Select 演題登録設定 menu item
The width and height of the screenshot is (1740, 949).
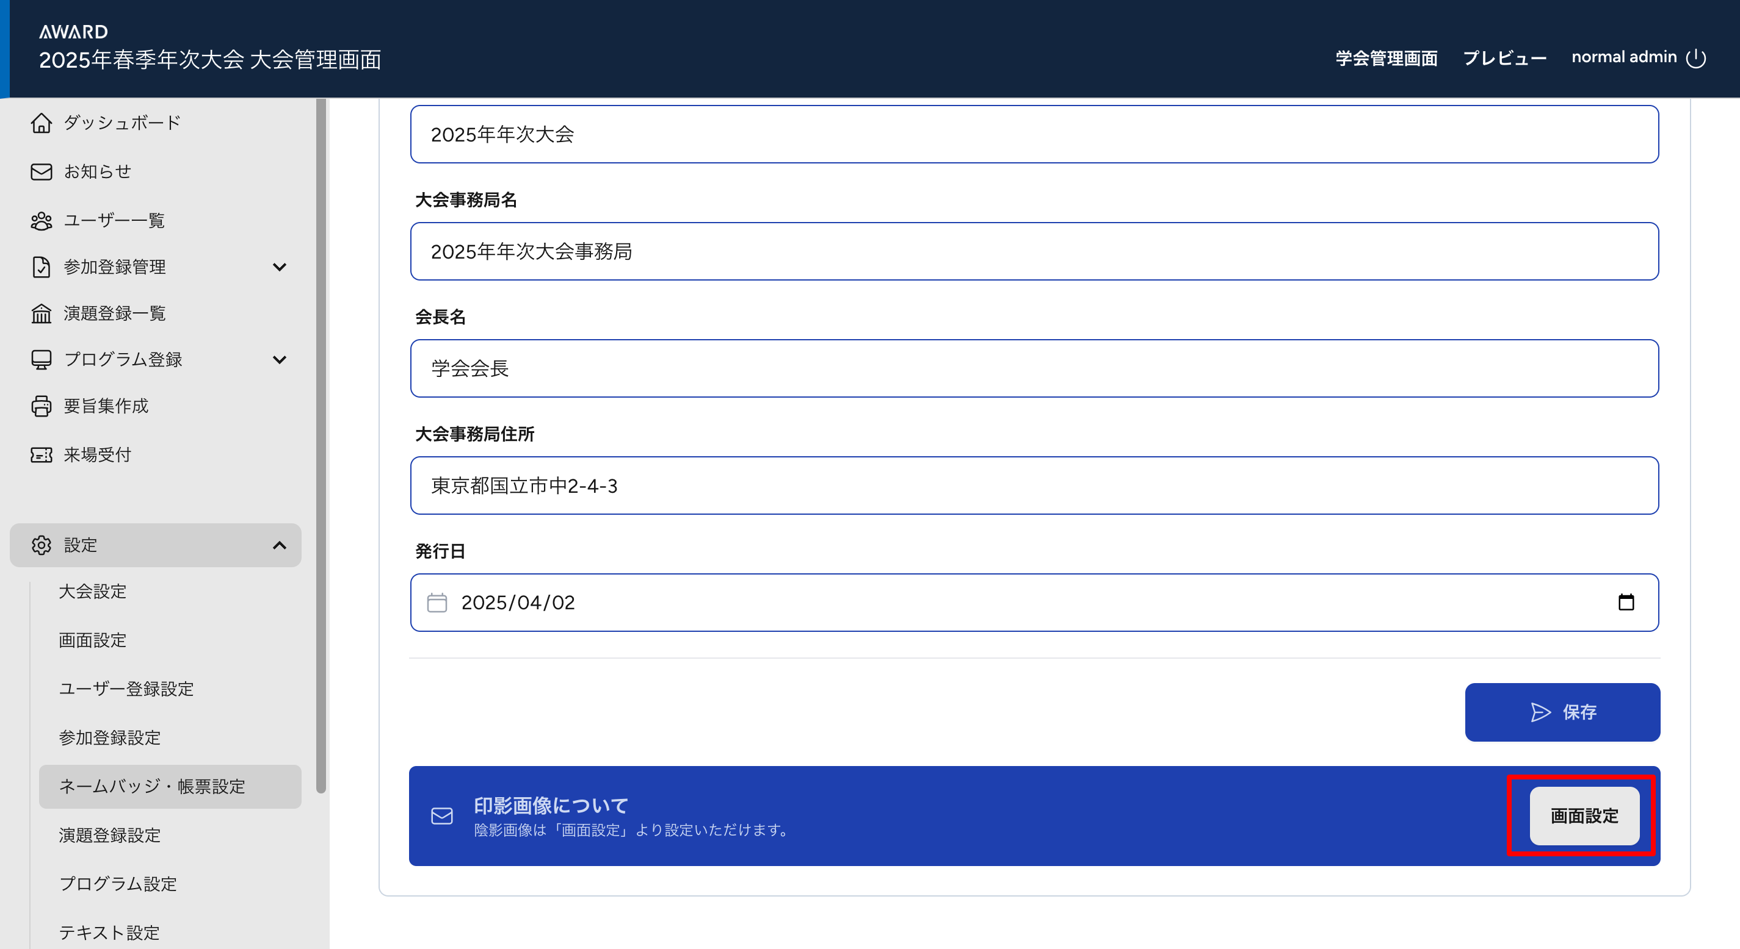(109, 835)
